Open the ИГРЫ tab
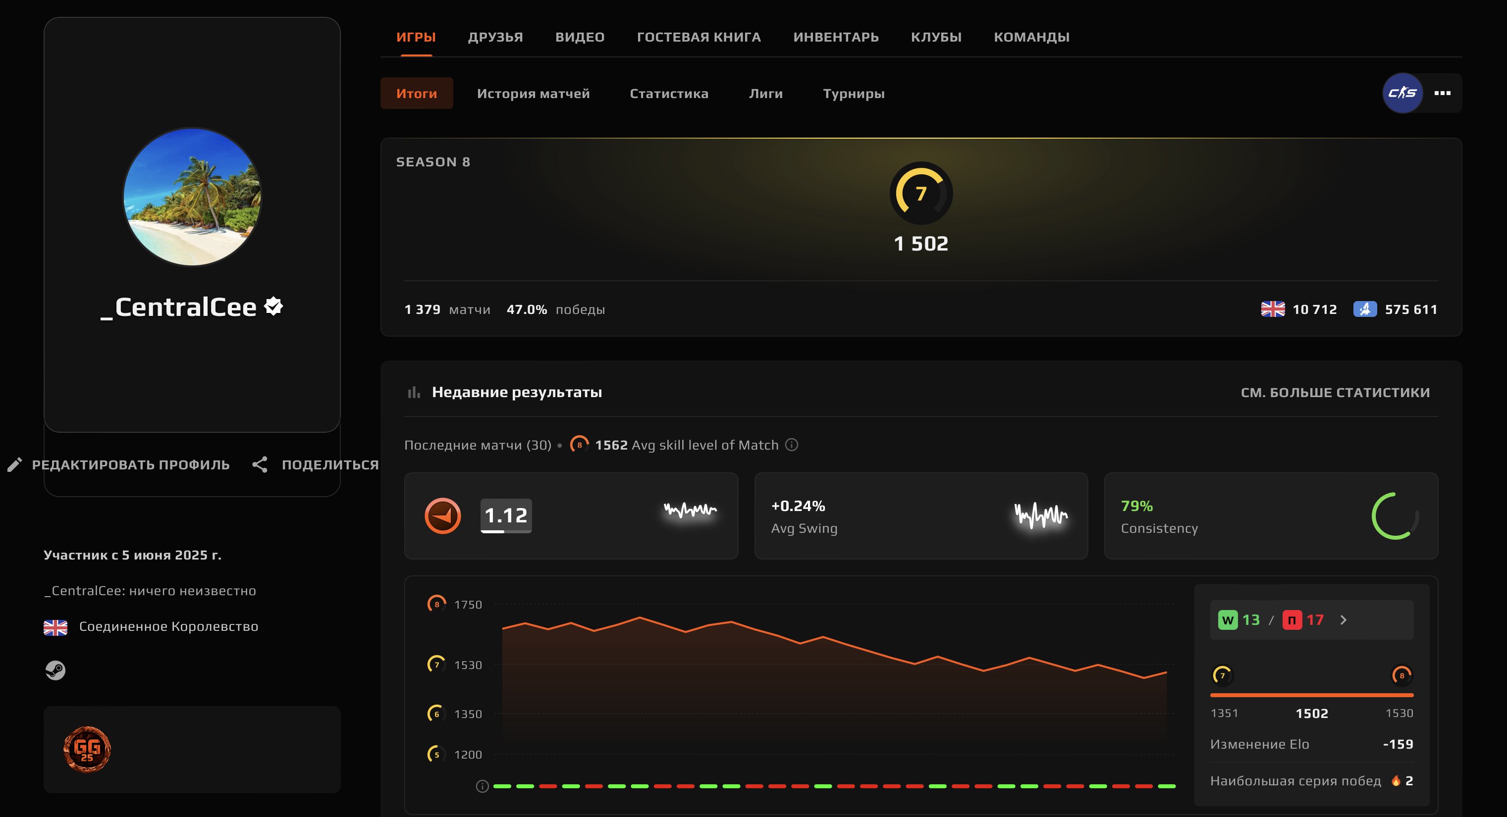This screenshot has width=1507, height=817. 416,37
